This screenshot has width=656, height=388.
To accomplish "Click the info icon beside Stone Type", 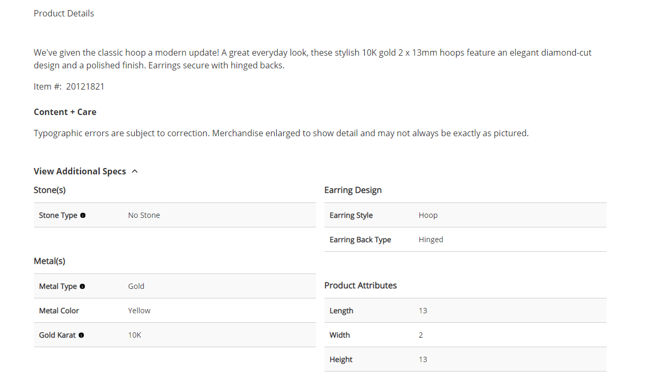I will pyautogui.click(x=83, y=216).
